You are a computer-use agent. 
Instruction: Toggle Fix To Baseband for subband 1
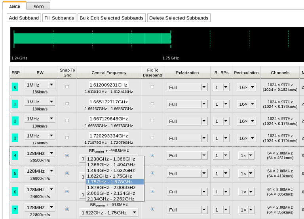[x=152, y=104]
